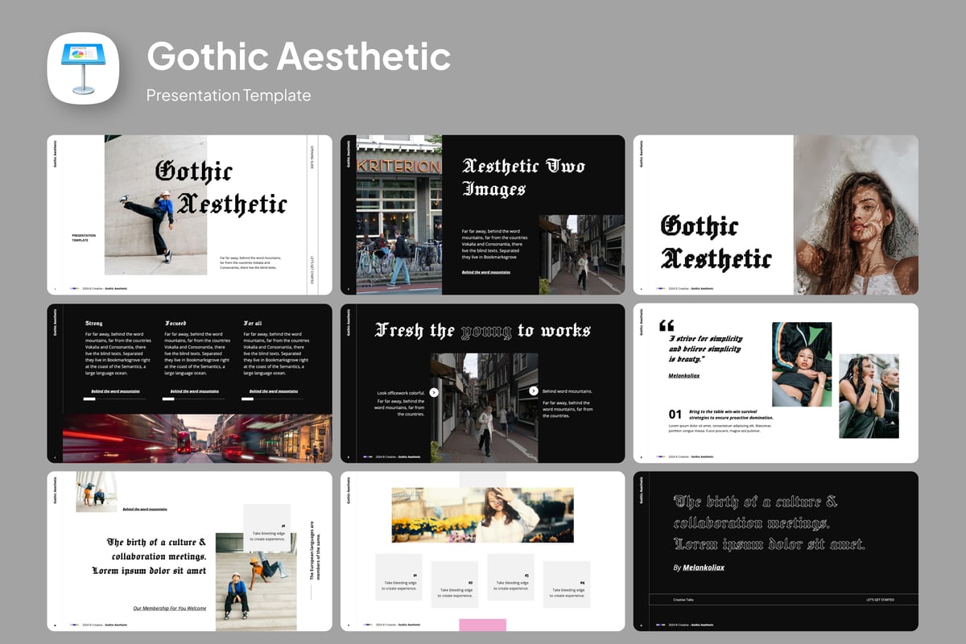Click the Gothic Aesthetic blackletter title beside the woman's portrait

pyautogui.click(x=715, y=242)
